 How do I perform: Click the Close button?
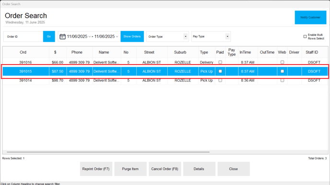point(234,169)
